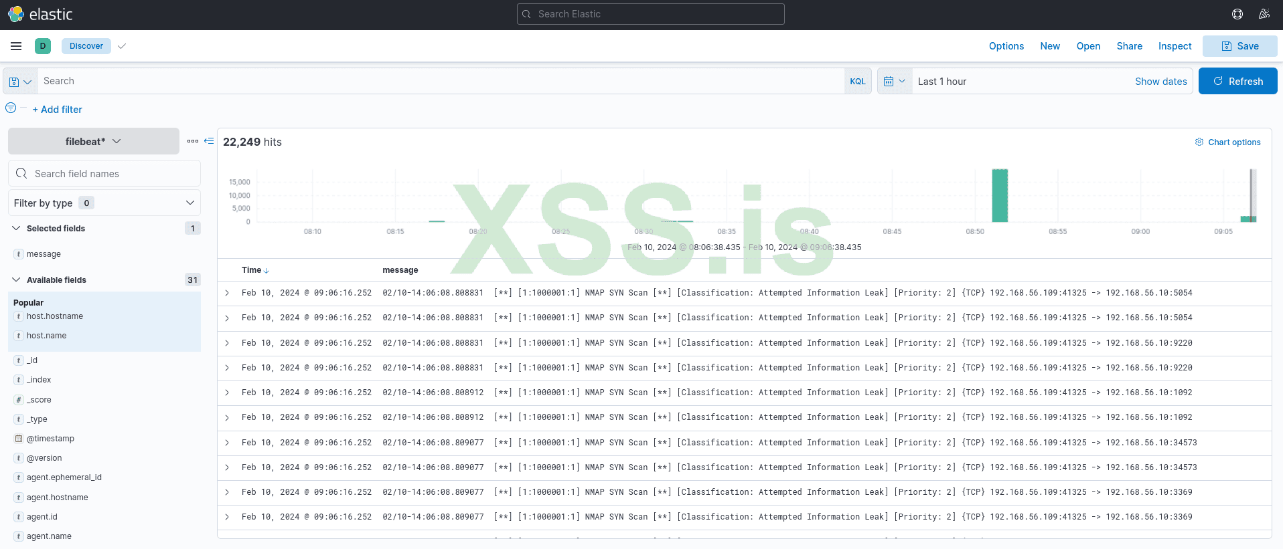
Task: Open the newsfeed celebration icon
Action: [1264, 14]
